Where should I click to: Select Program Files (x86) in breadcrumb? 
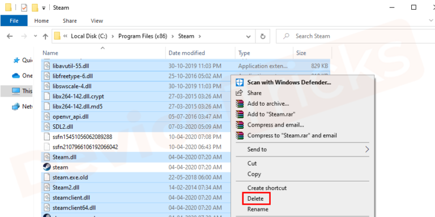[x=143, y=36]
